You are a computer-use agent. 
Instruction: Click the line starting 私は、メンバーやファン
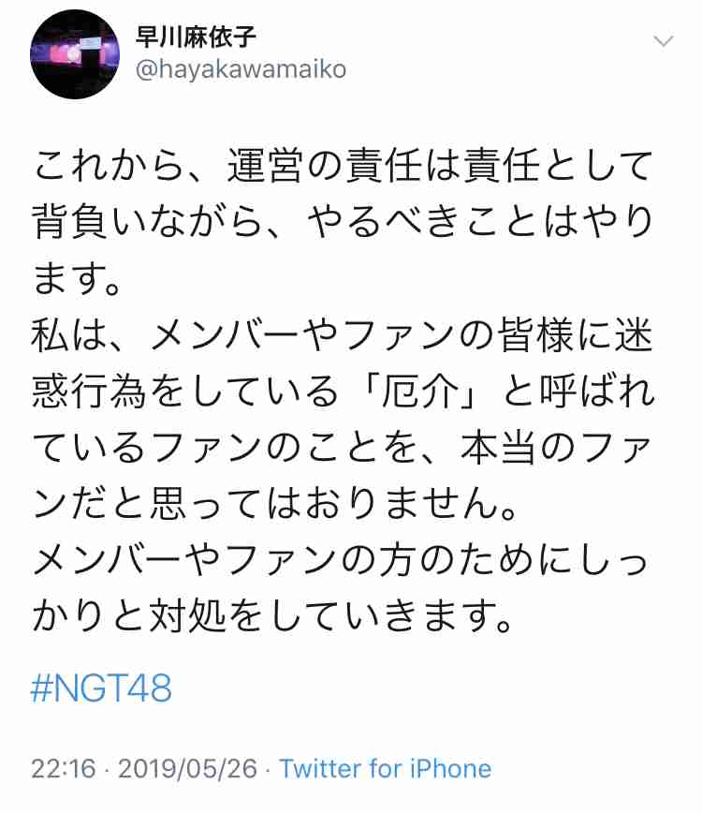point(342,335)
